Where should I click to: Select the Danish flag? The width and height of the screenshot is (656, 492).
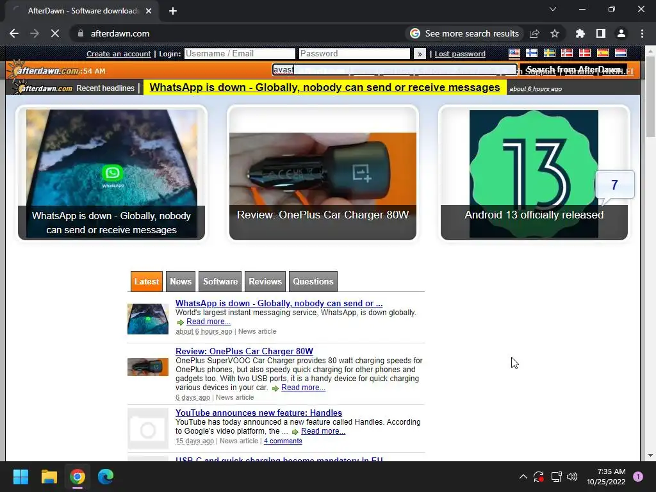[585, 53]
